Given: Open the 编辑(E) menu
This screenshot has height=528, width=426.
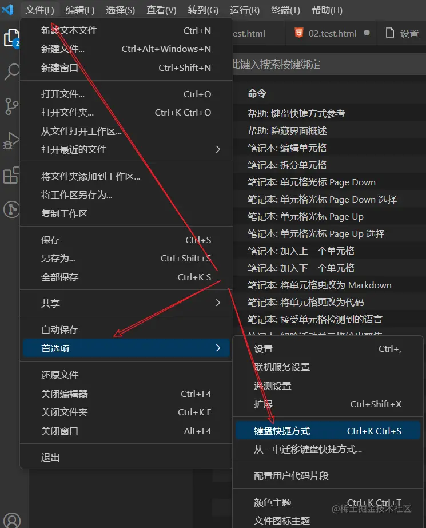Looking at the screenshot, I should [x=80, y=10].
